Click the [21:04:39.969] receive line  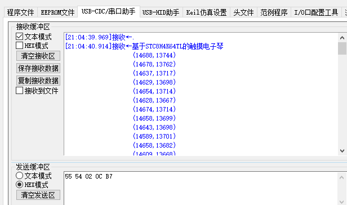pyautogui.click(x=100, y=37)
